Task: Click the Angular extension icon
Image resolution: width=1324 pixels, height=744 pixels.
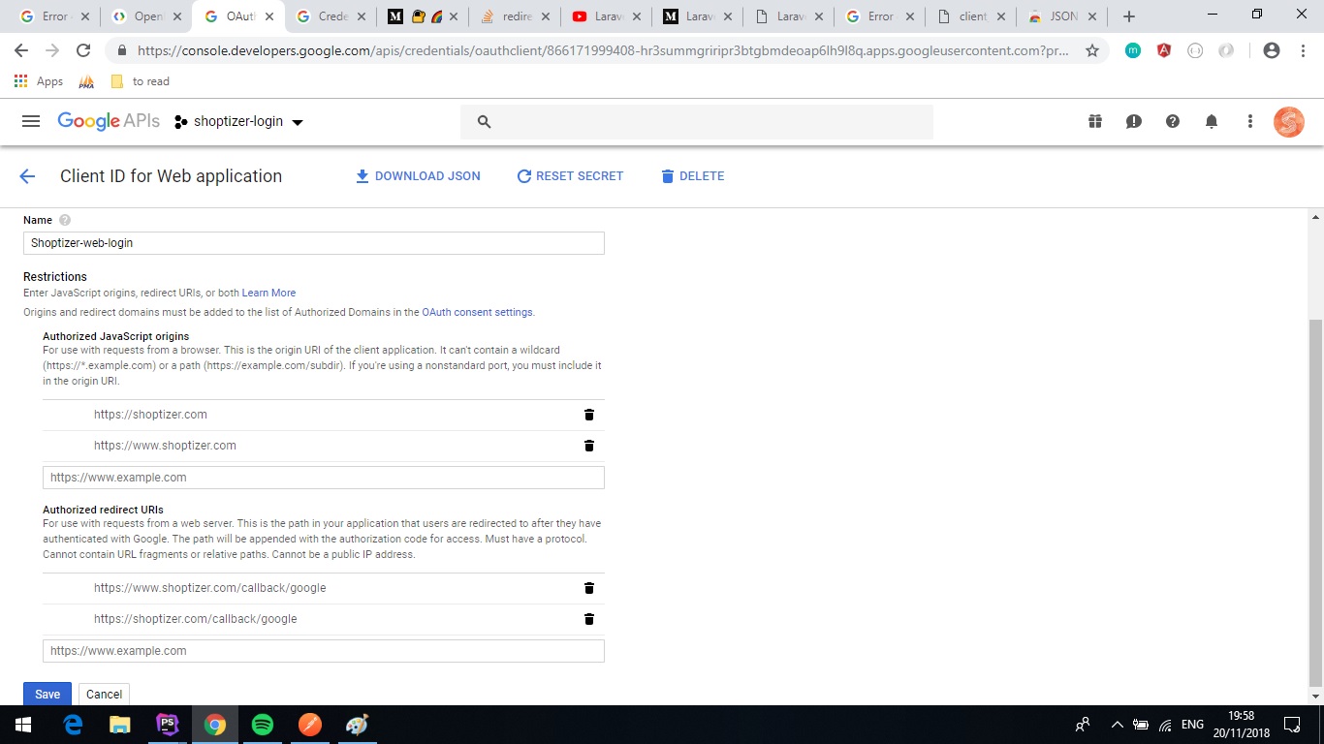Action: coord(1164,50)
